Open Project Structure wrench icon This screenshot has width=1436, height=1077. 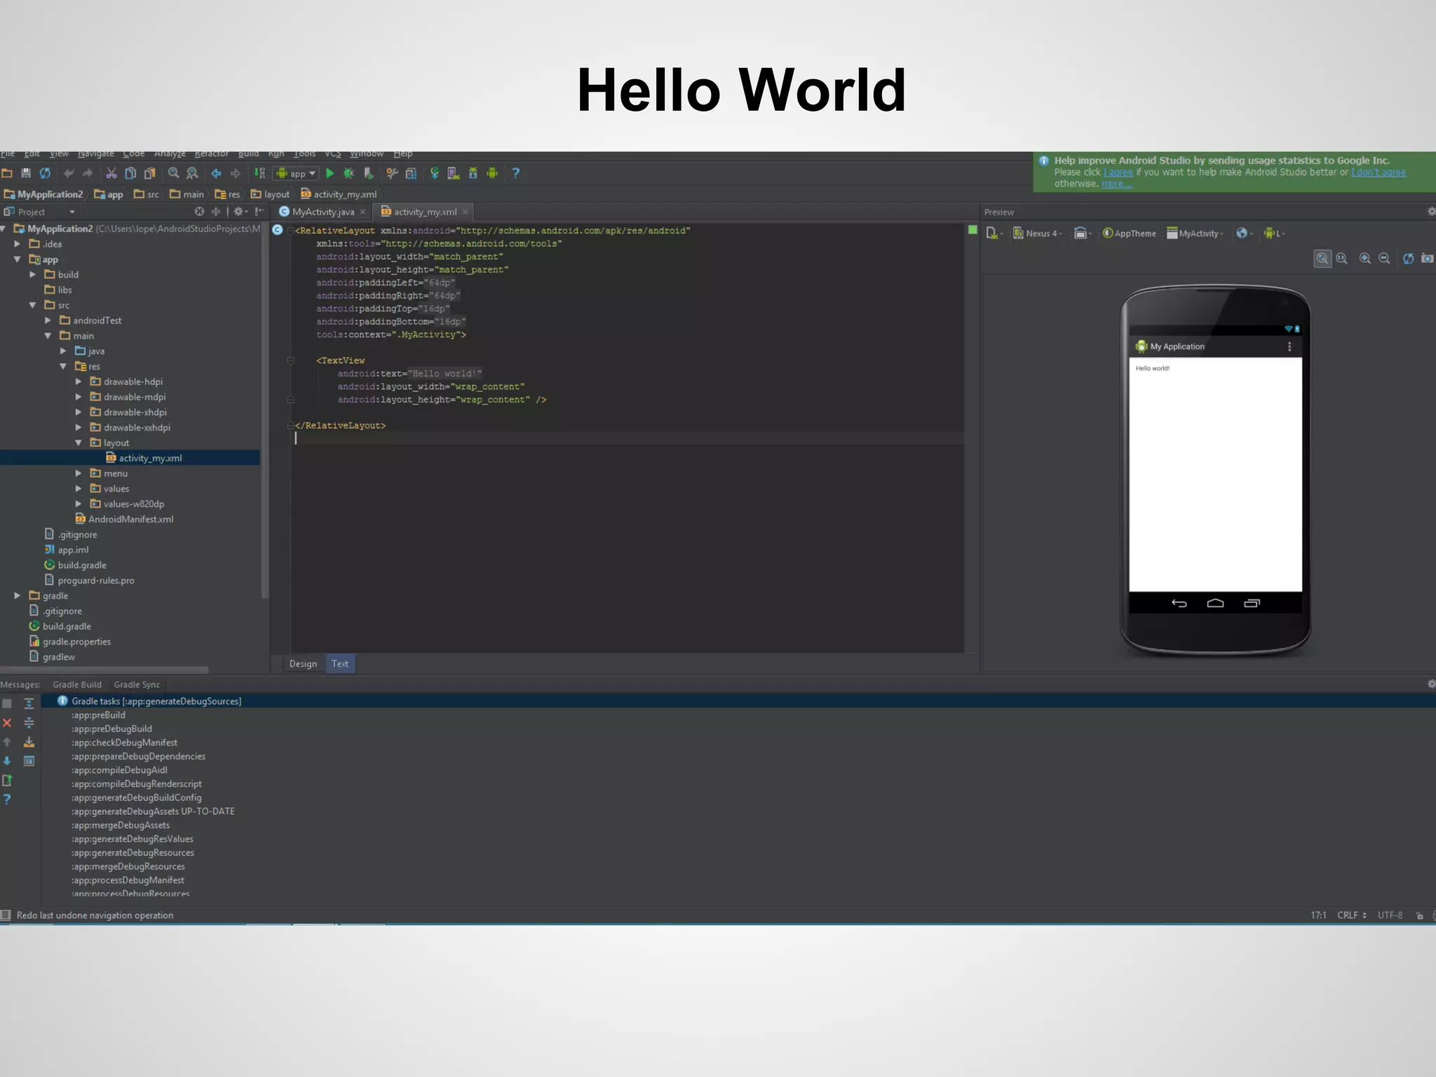coord(392,173)
